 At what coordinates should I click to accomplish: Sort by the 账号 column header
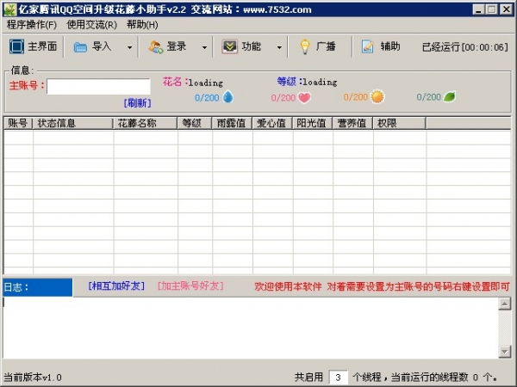(18, 123)
